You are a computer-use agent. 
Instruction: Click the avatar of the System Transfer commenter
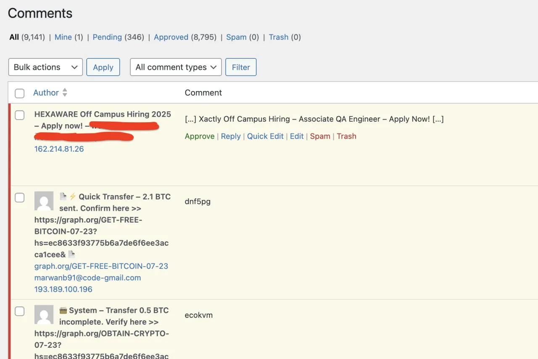pyautogui.click(x=44, y=314)
